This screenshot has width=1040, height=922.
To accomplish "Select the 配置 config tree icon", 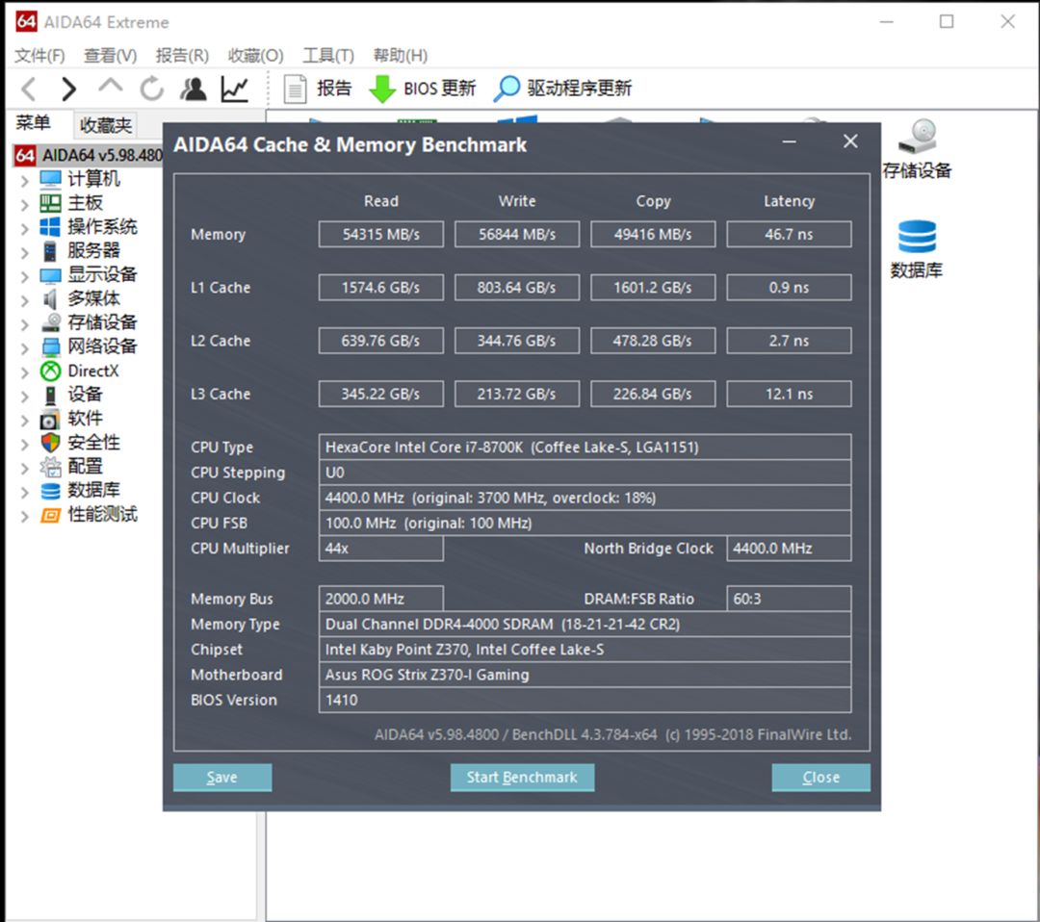I will pos(50,467).
